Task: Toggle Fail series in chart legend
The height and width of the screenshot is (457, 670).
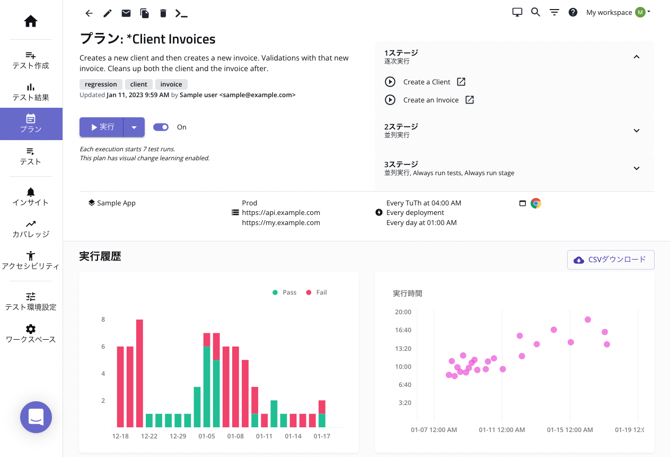Action: click(316, 292)
